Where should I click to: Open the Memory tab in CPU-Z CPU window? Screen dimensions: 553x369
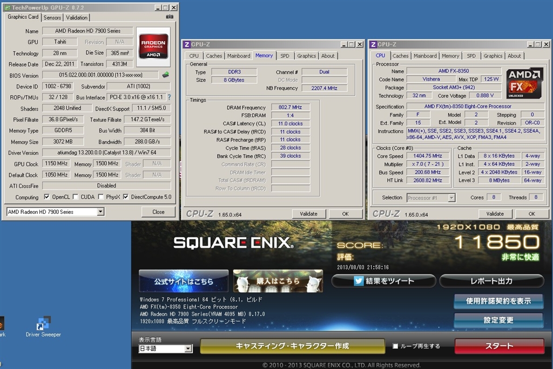(x=450, y=56)
